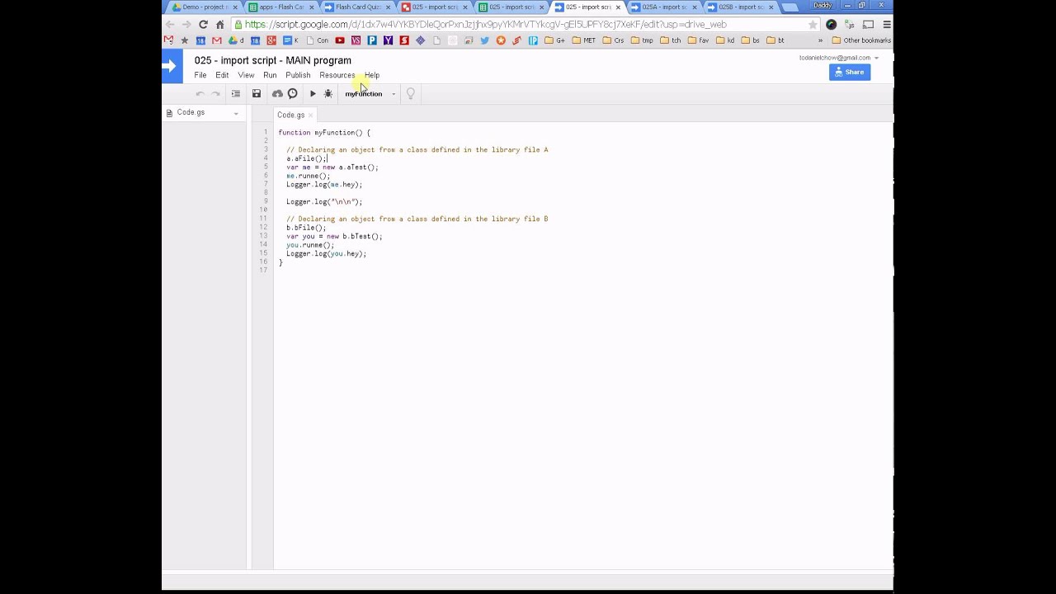Go to the browser home page icon
Image resolution: width=1056 pixels, height=594 pixels.
click(219, 25)
